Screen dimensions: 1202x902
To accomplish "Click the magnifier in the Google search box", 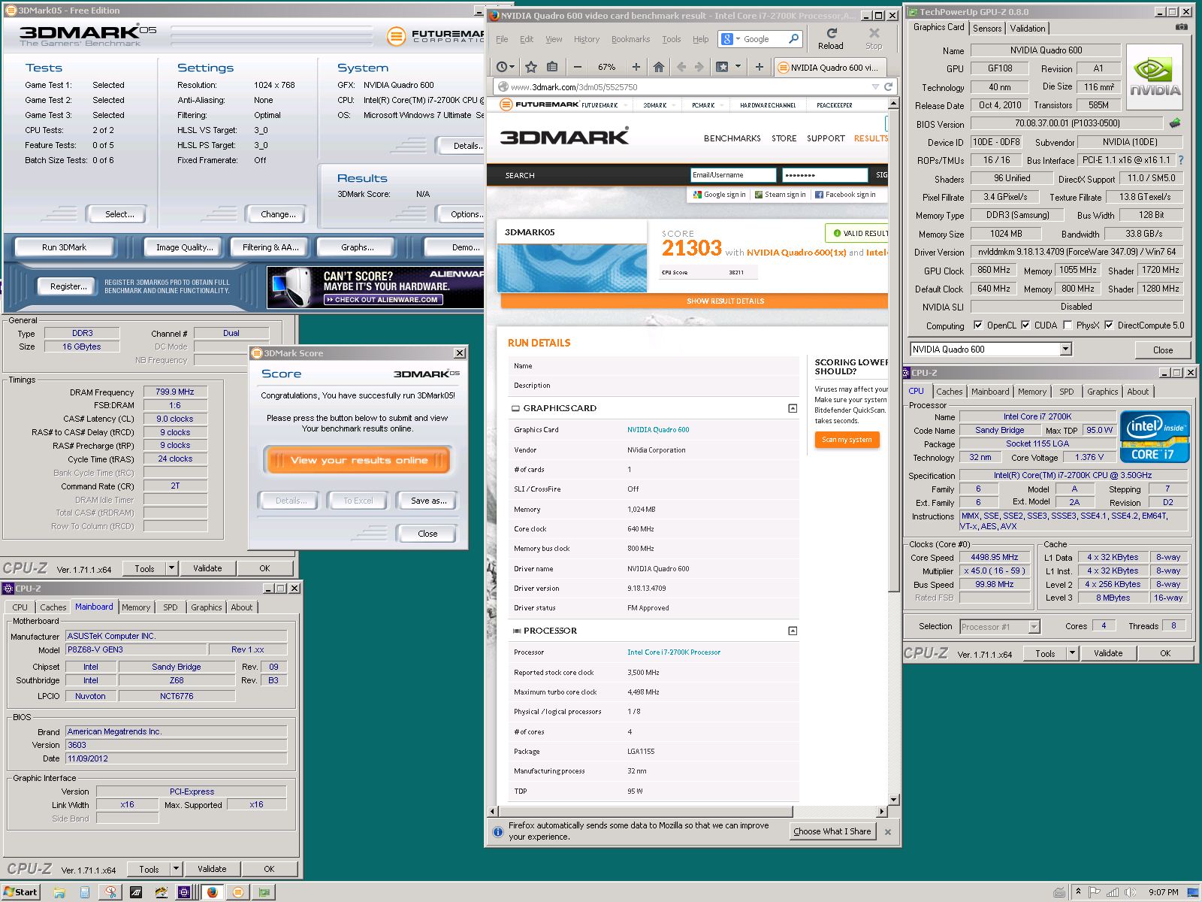I will 793,38.
